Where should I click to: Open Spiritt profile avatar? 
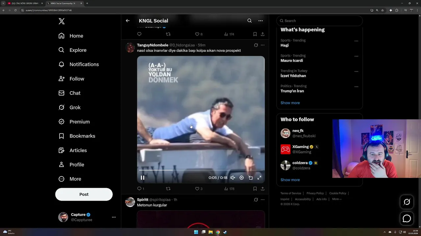130,202
